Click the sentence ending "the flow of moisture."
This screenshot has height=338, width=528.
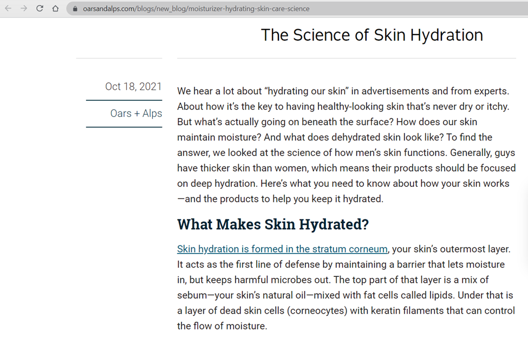(x=222, y=326)
